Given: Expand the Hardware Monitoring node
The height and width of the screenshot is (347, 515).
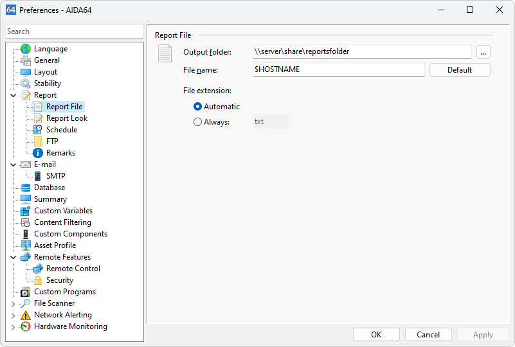Looking at the screenshot, I should click(x=13, y=326).
